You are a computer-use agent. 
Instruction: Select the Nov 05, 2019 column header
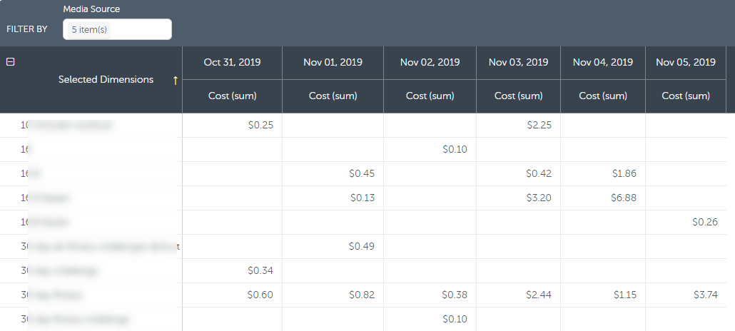point(685,63)
